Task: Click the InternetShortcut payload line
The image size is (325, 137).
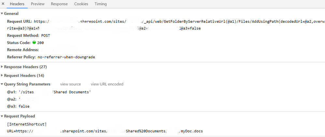Action: (27, 124)
